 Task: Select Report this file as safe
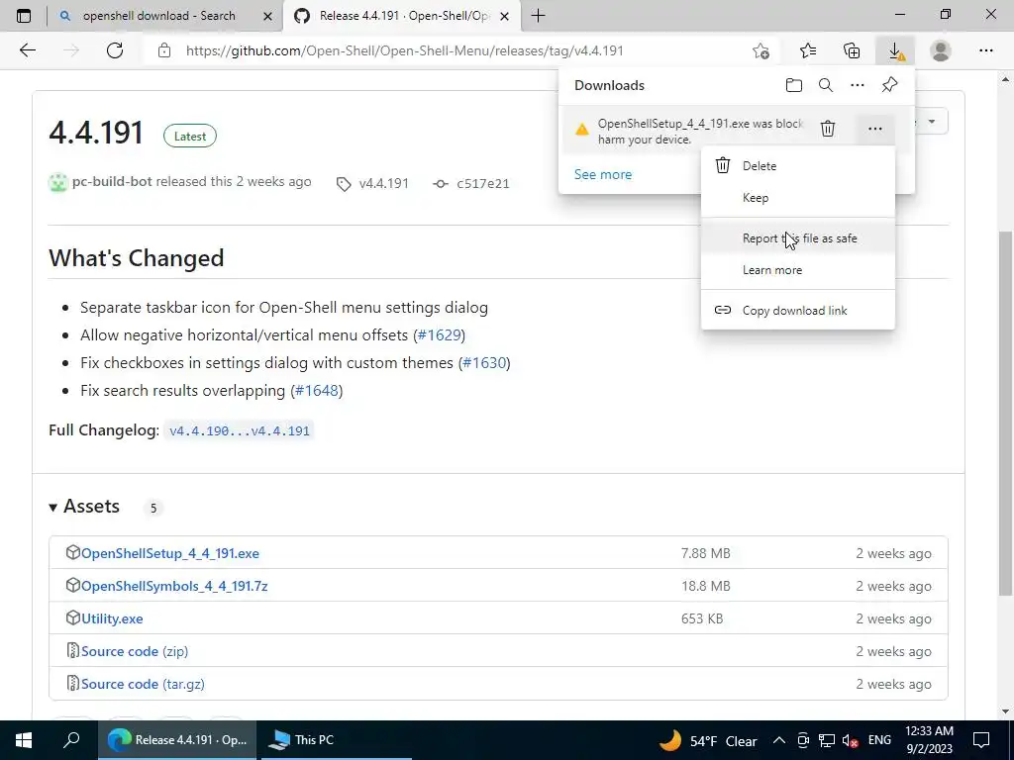(798, 238)
